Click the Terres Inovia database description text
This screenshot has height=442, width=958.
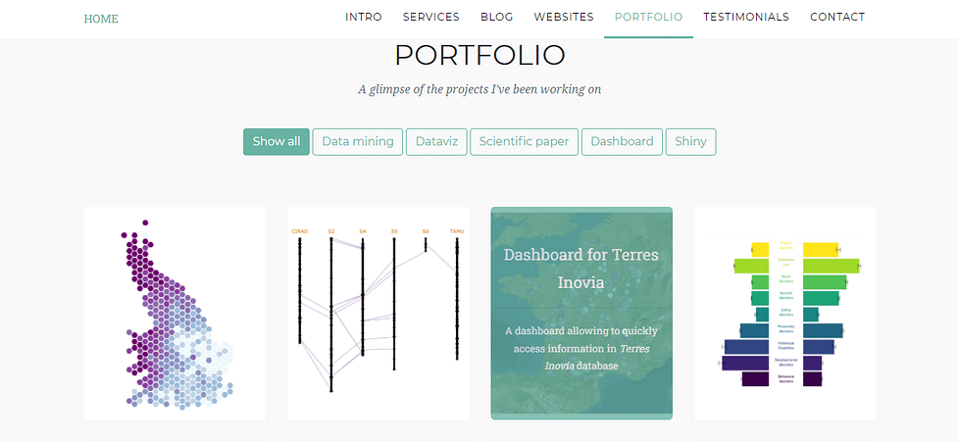[581, 349]
